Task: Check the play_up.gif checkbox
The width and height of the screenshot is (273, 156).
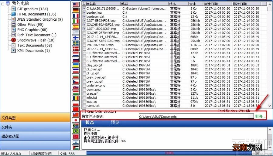Action: pyautogui.click(x=84, y=65)
